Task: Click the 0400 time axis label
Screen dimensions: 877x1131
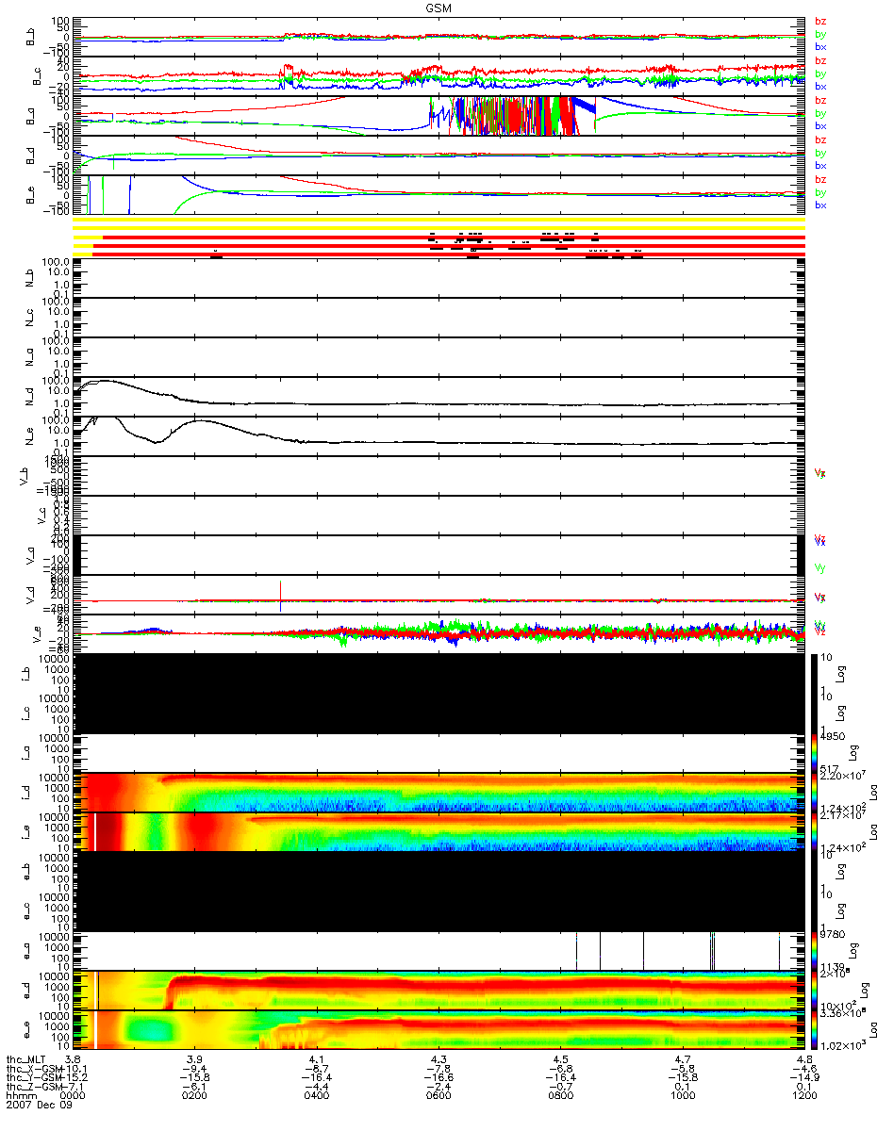Action: 317,1096
